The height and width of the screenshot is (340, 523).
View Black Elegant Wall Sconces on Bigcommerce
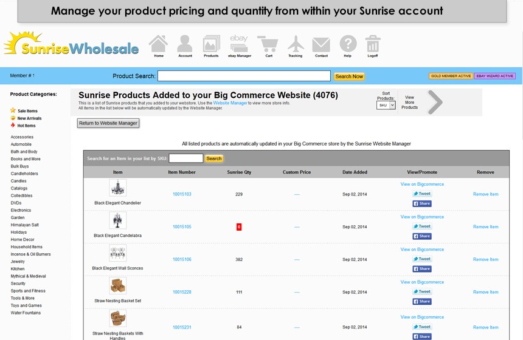pos(422,250)
